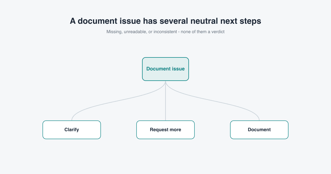Select the Document leaf node
331x174 pixels.
pos(259,130)
